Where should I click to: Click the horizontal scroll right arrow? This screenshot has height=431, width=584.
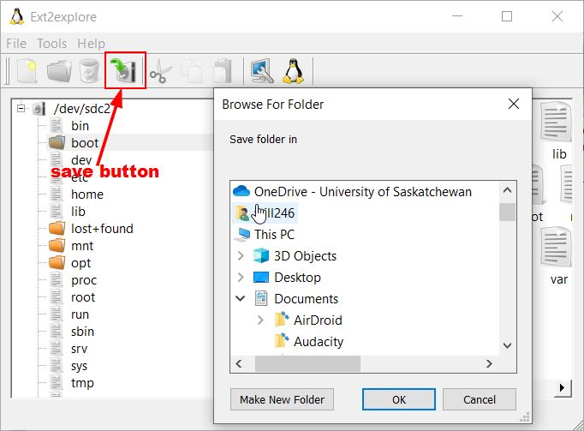pos(489,363)
